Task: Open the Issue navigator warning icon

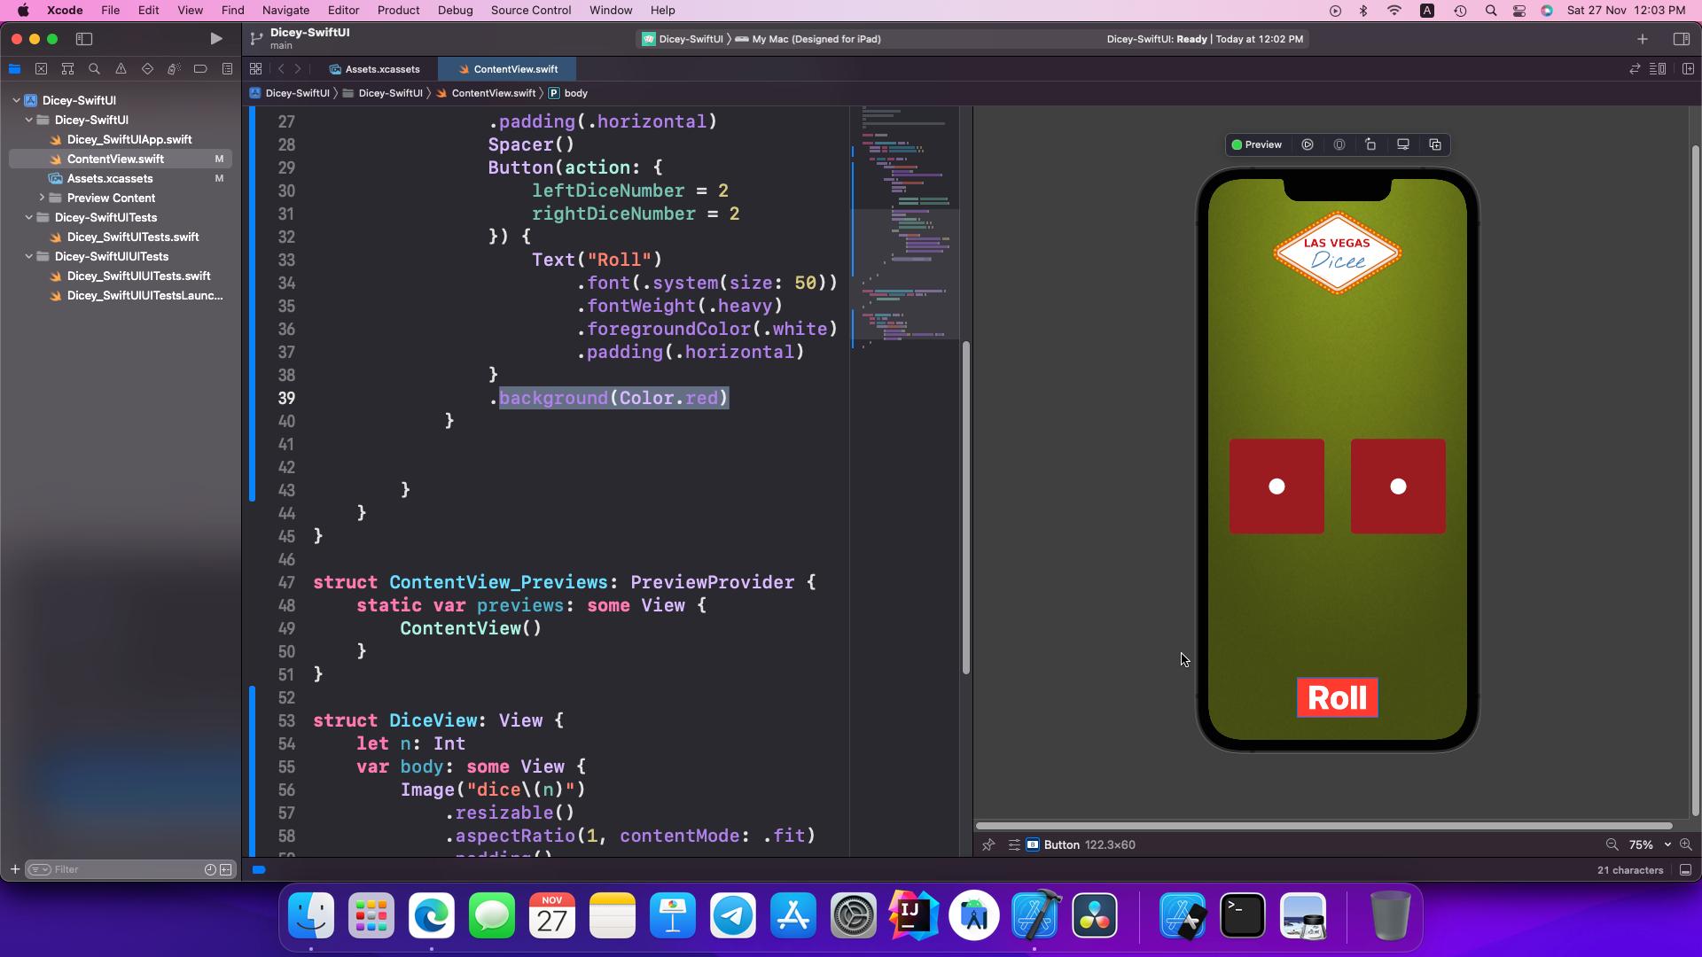Action: click(x=121, y=69)
